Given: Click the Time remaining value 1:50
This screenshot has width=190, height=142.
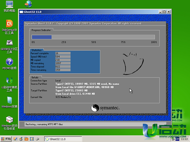Looking at the screenshot, I should [63, 70].
